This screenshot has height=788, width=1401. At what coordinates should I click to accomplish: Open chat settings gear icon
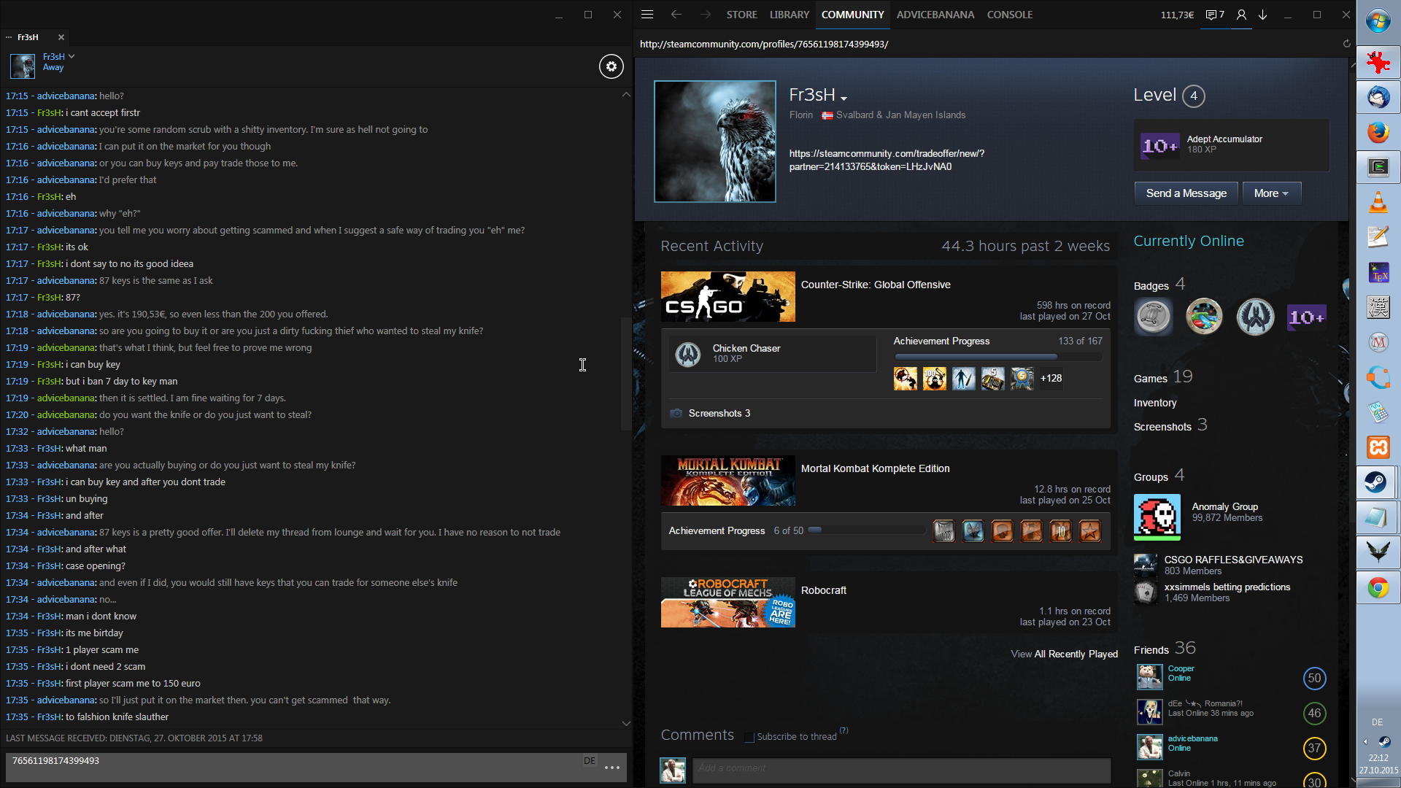click(x=611, y=66)
